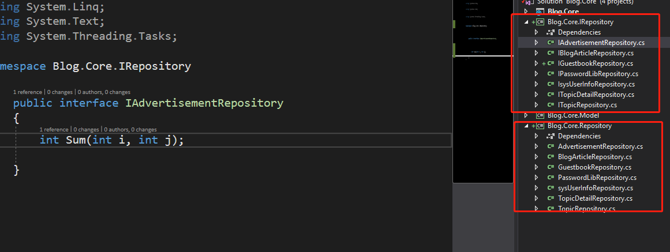Viewport: 670px width, 252px height.
Task: Click the Blog.Core.Model project icon
Action: [x=540, y=115]
